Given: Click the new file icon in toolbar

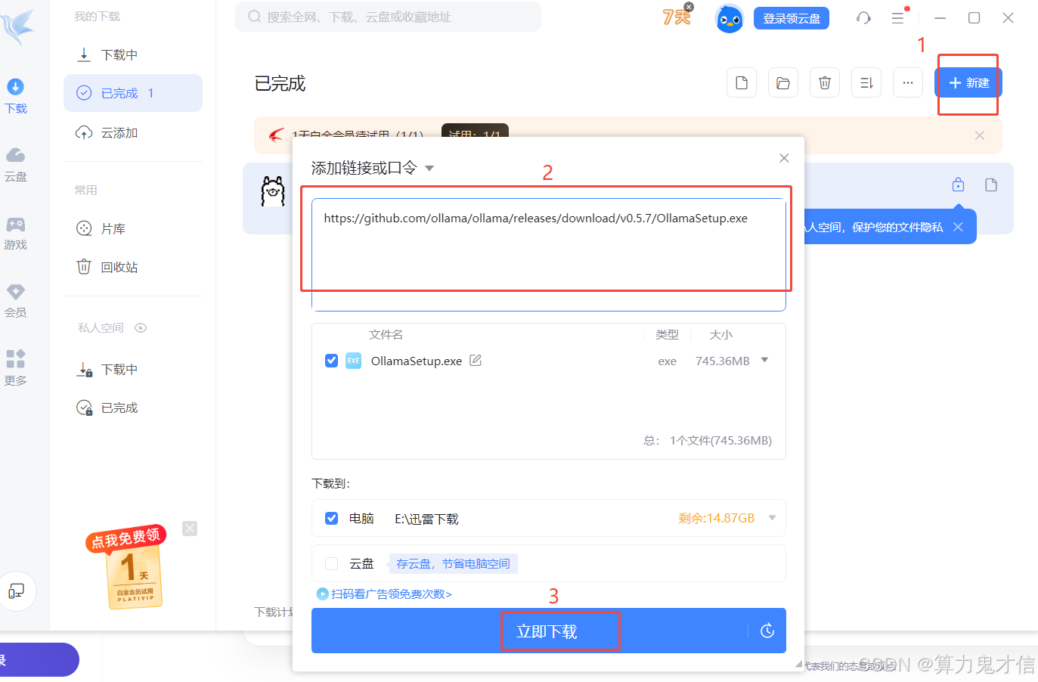Looking at the screenshot, I should point(742,82).
